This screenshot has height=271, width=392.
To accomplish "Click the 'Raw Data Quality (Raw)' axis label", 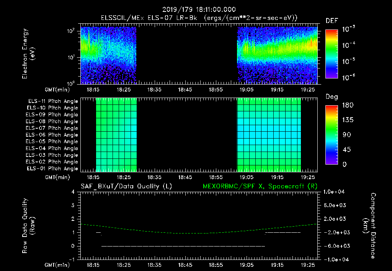I will [28, 226].
